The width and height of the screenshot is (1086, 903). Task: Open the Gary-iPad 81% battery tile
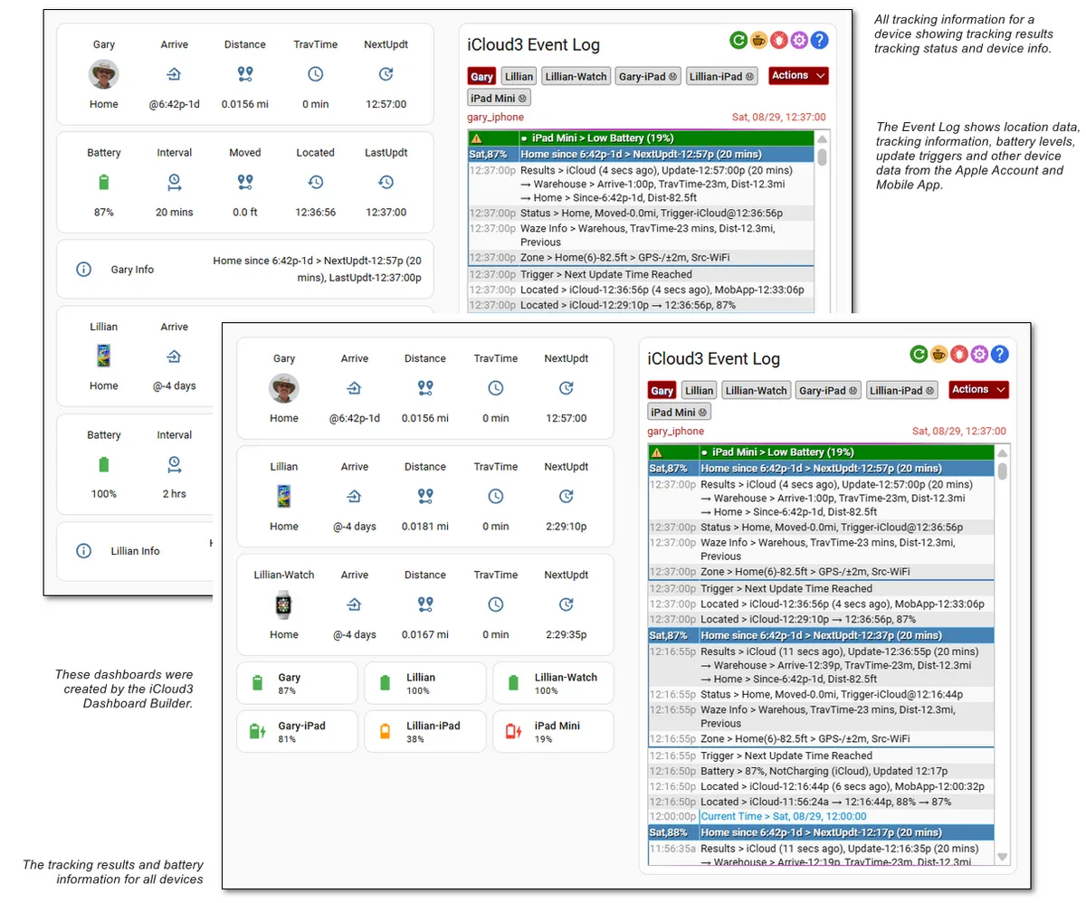297,731
